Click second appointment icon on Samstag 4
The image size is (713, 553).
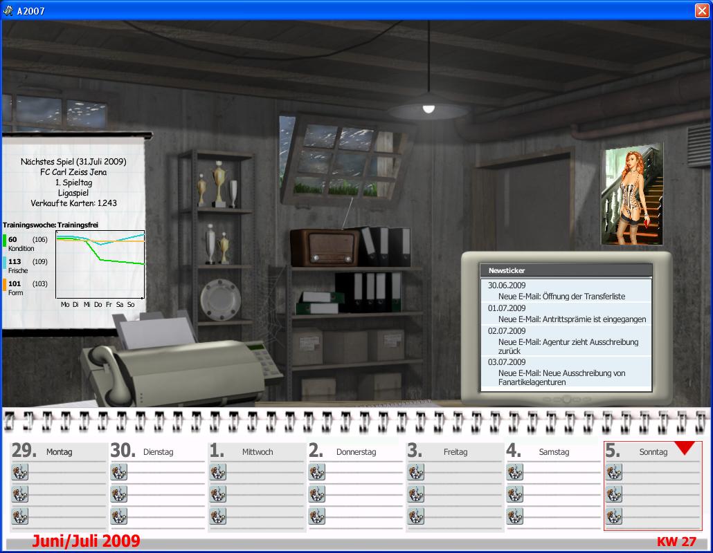pos(515,494)
